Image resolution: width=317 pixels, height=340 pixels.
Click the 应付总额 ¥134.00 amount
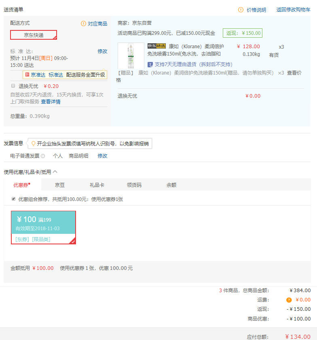298,336
